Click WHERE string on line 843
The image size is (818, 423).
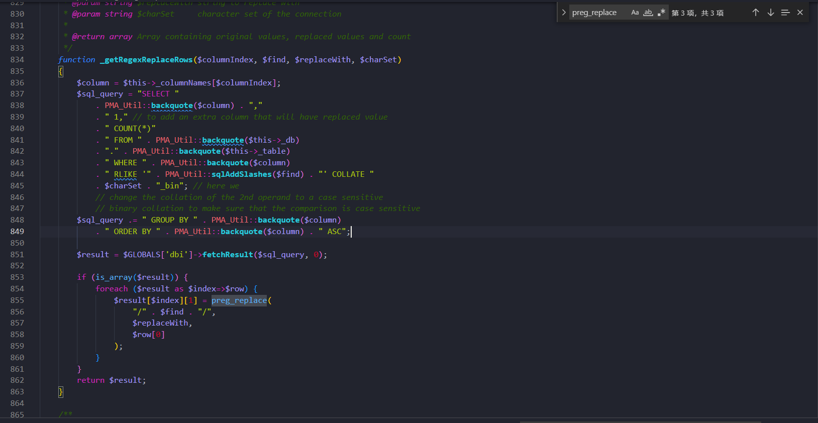click(x=126, y=163)
